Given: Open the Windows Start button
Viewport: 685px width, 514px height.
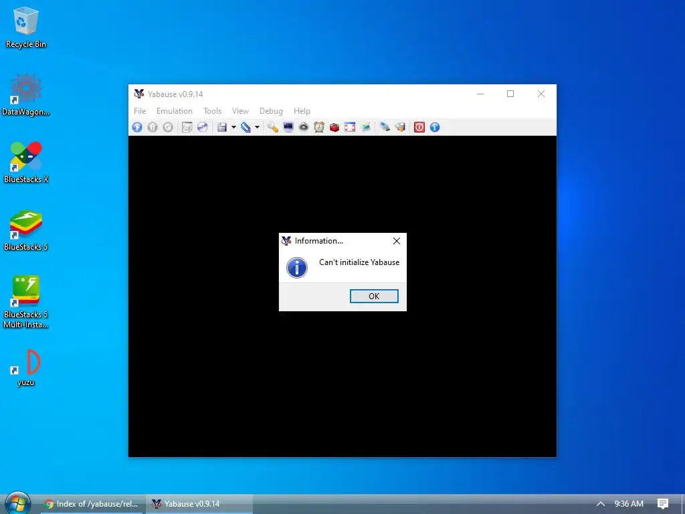Looking at the screenshot, I should click(x=17, y=503).
